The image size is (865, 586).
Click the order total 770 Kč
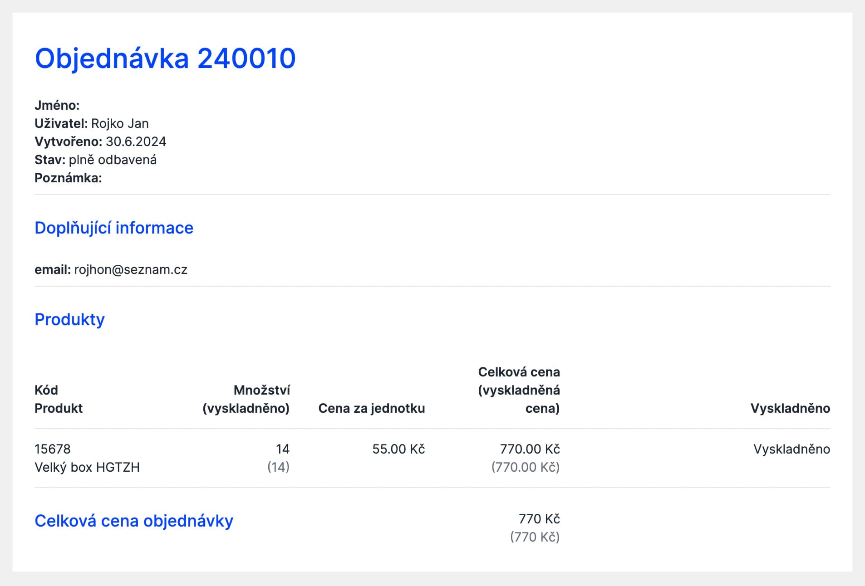[539, 519]
